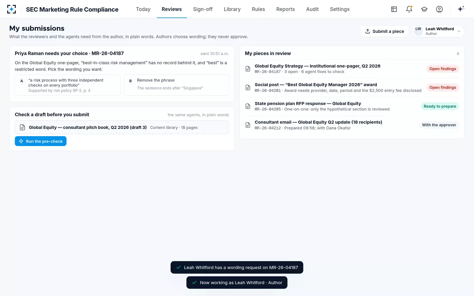Open the Settings tab
The width and height of the screenshot is (474, 296).
340,9
